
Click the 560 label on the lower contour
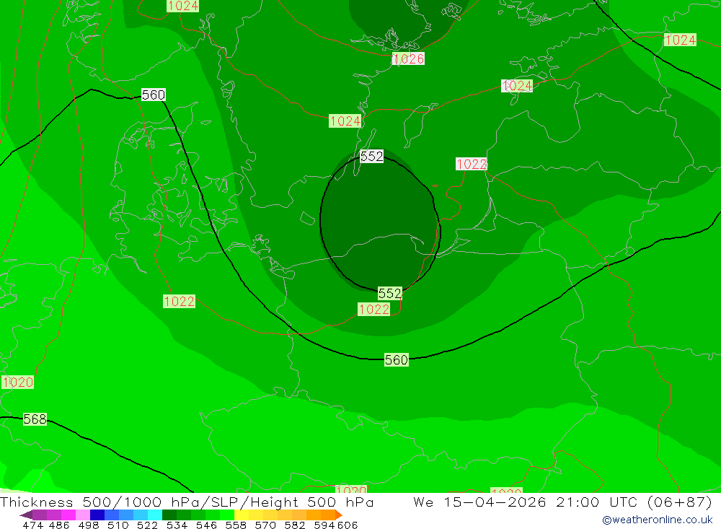point(397,359)
